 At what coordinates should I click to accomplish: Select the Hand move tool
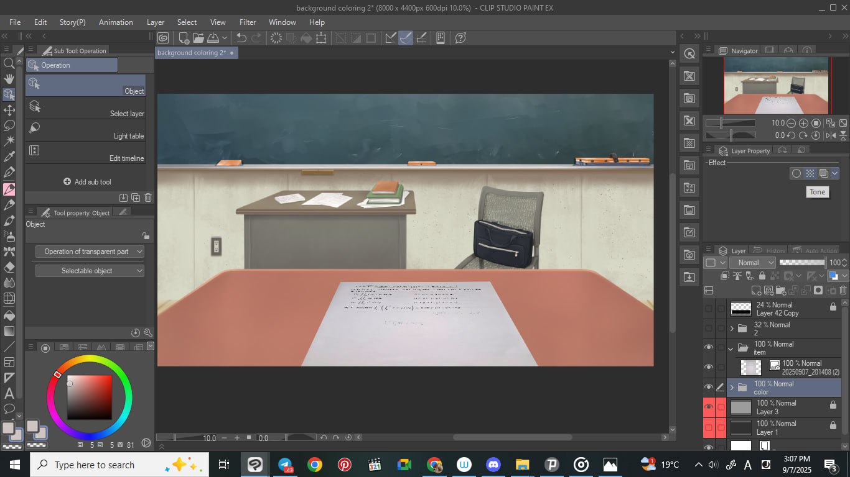[9, 79]
